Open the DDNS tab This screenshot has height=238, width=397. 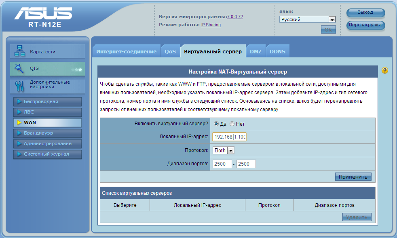[x=277, y=52]
